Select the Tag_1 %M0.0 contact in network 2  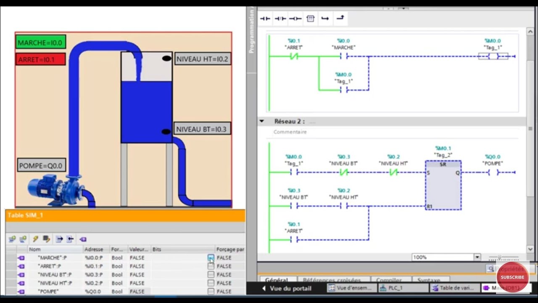[293, 172]
